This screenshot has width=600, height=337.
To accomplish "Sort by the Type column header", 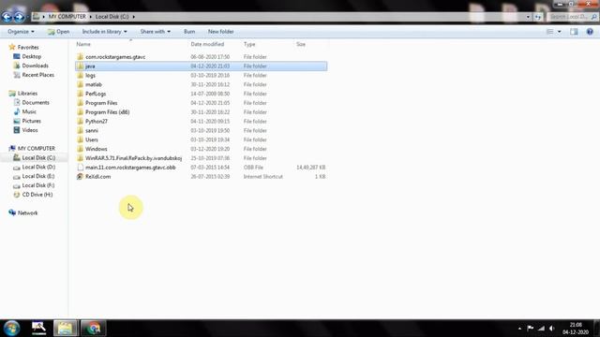I will (x=249, y=44).
